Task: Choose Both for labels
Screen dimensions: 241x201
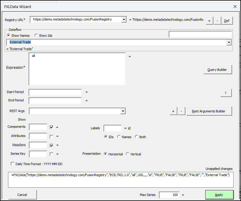Action: (x=137, y=137)
